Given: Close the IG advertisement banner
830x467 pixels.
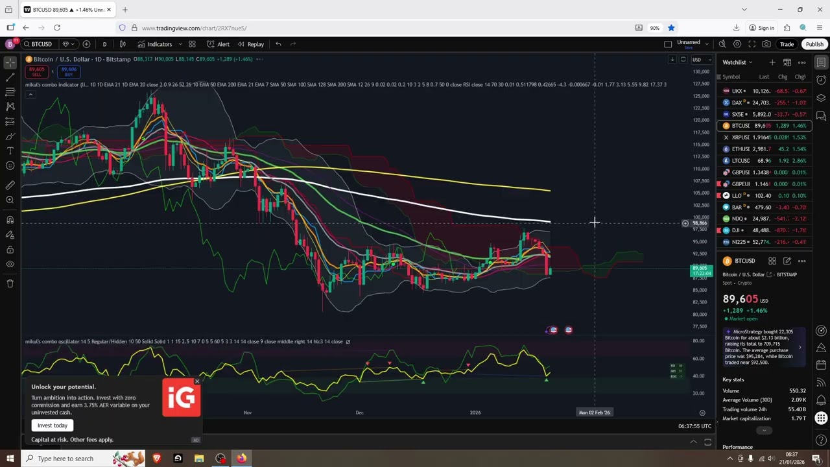Looking at the screenshot, I should tap(197, 381).
